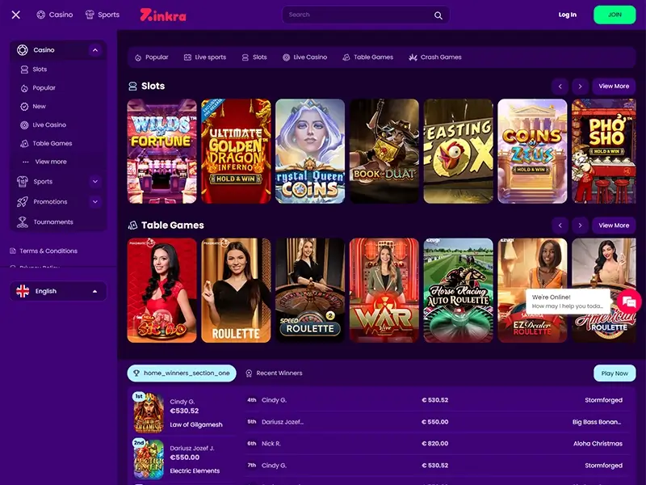The height and width of the screenshot is (485, 646).
Task: Show next Table Games with right arrow
Action: [x=580, y=226]
